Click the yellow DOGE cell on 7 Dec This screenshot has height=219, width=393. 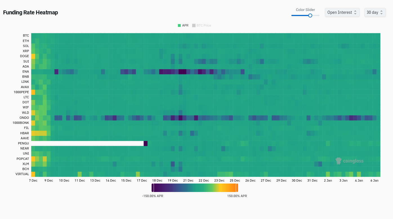click(x=33, y=56)
